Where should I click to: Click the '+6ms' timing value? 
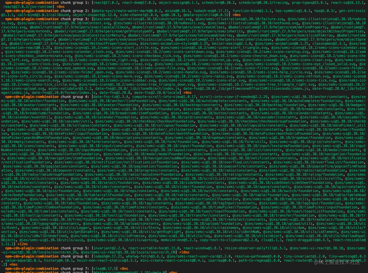[13, 264]
